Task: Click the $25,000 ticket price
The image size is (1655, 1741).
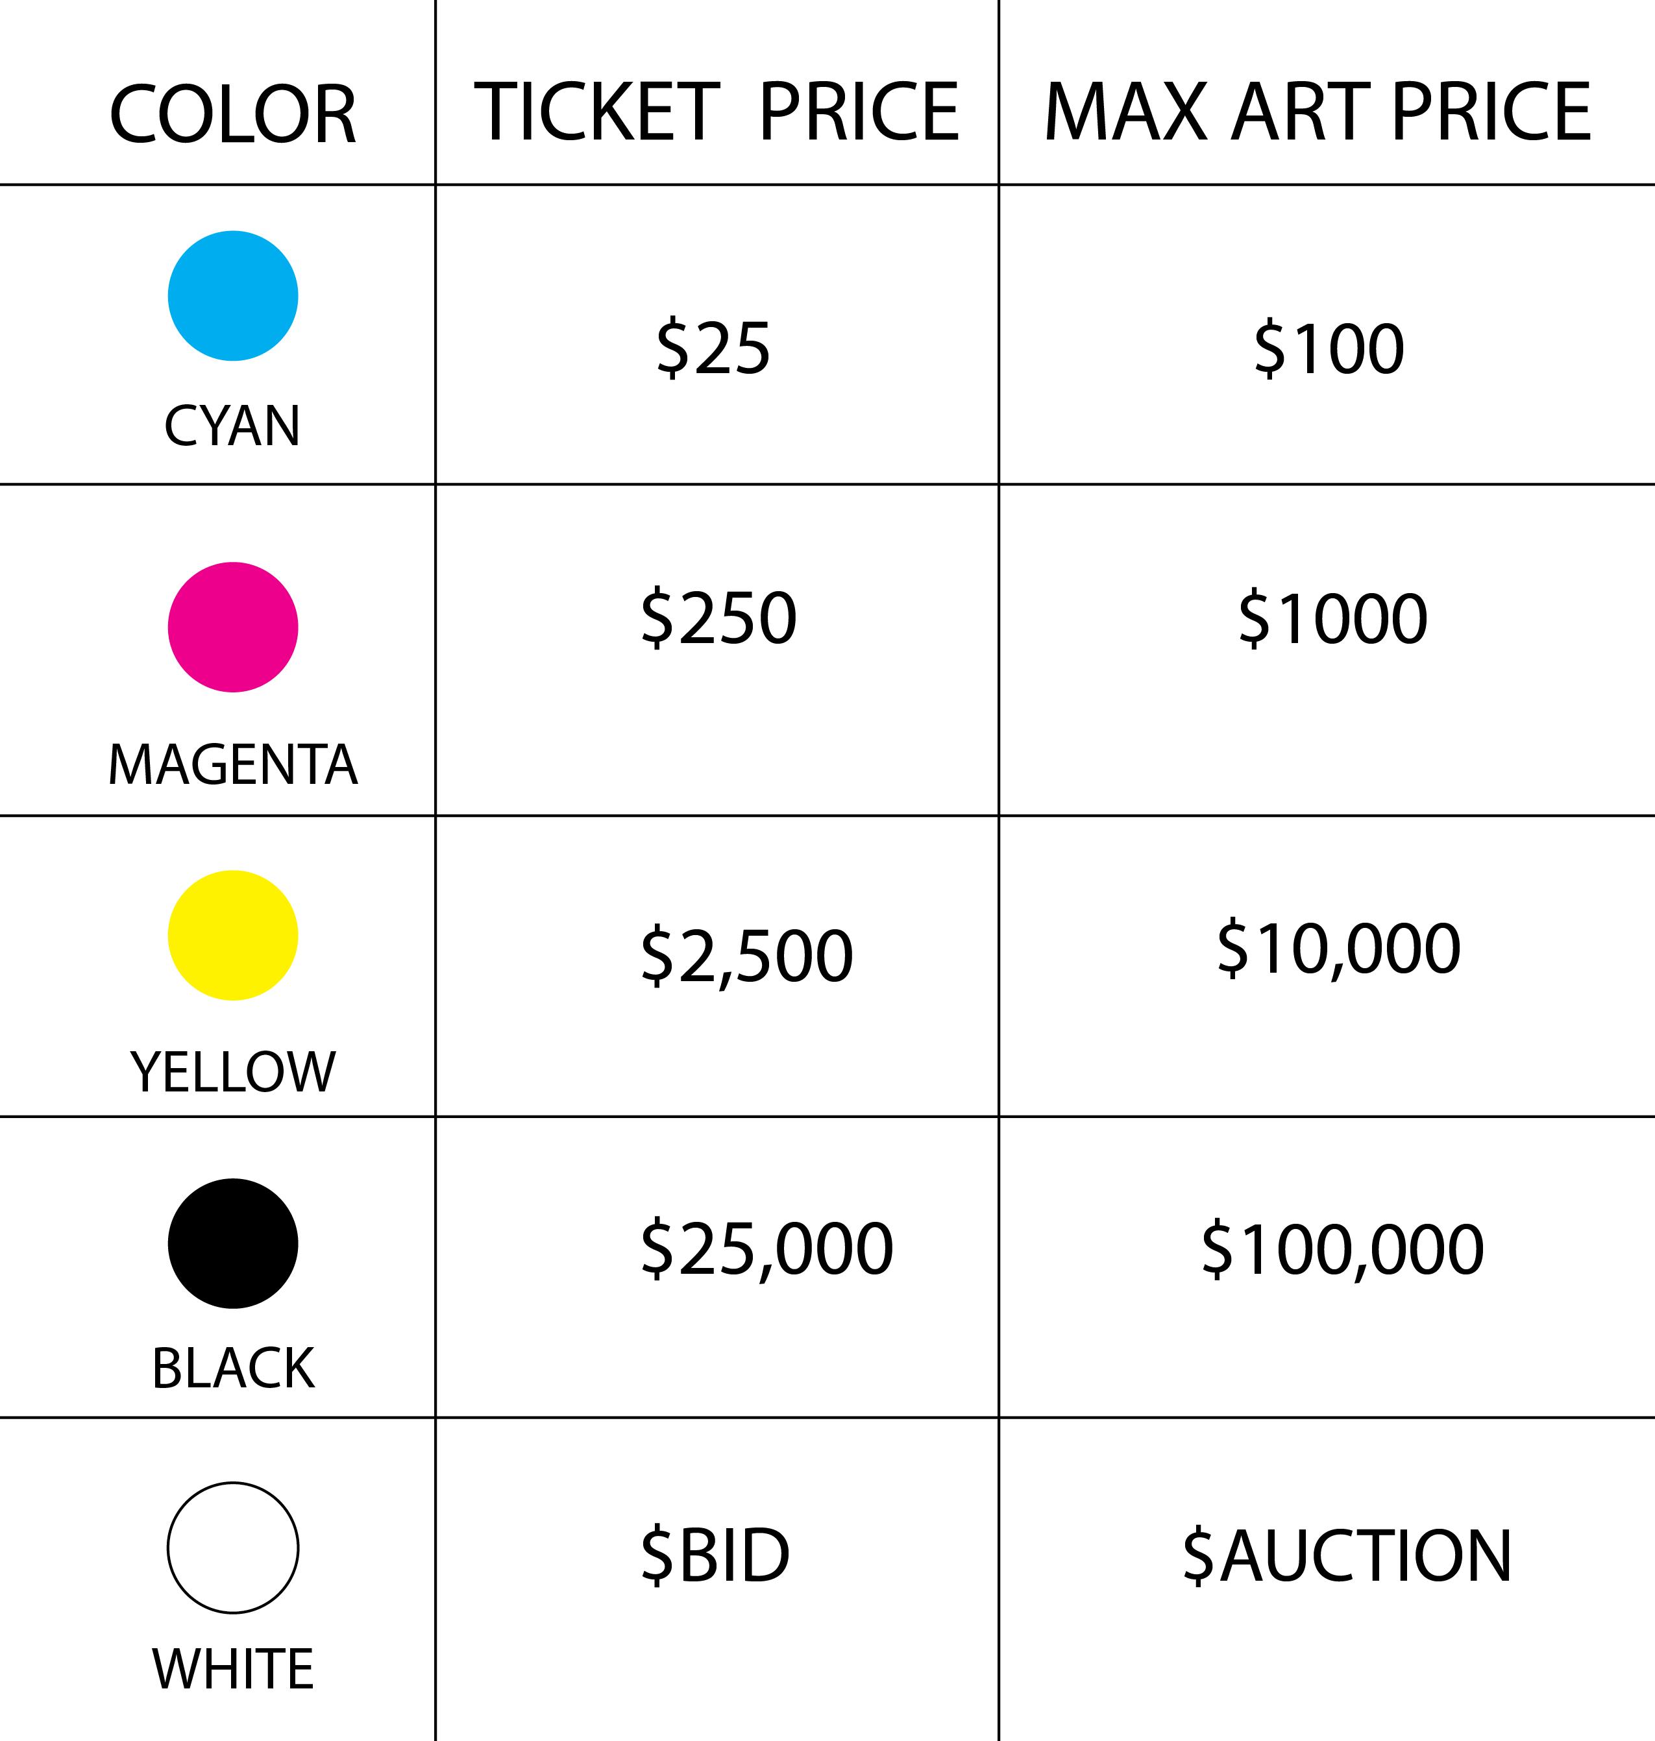Action: (x=768, y=1248)
